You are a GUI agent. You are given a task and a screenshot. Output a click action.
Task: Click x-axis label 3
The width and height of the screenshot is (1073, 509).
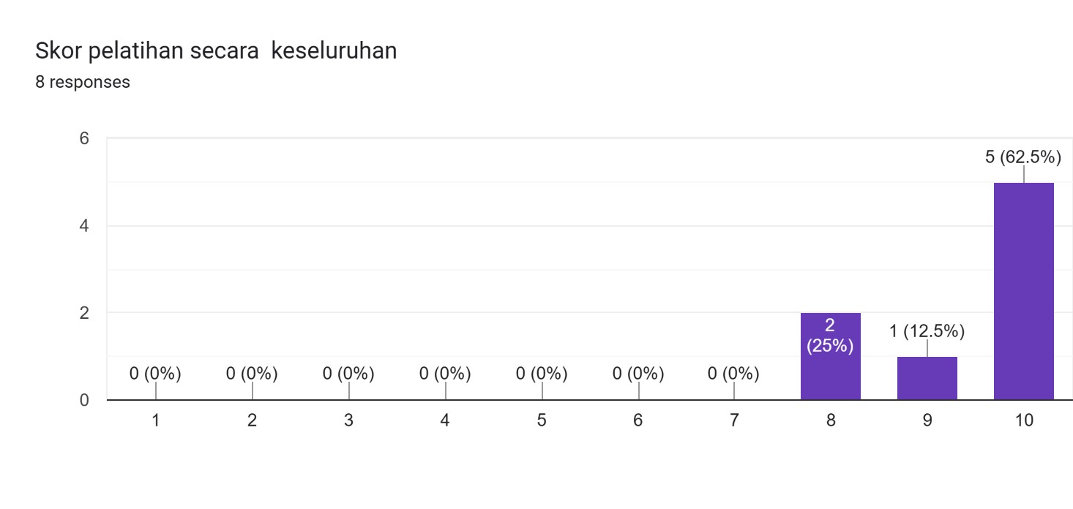coord(348,421)
